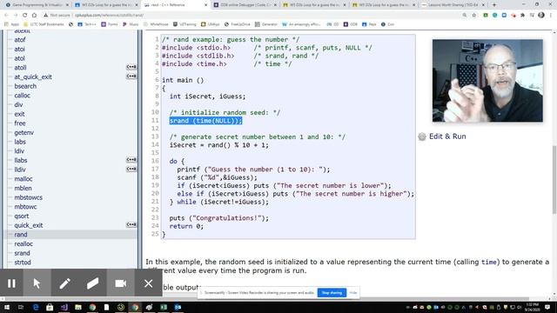The image size is (557, 313).
Task: Select the cursor pointer tool in recorder toolbar
Action: pyautogui.click(x=37, y=283)
